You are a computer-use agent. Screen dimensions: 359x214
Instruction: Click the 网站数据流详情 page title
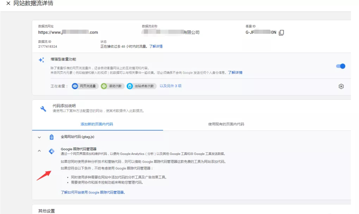[33, 3]
